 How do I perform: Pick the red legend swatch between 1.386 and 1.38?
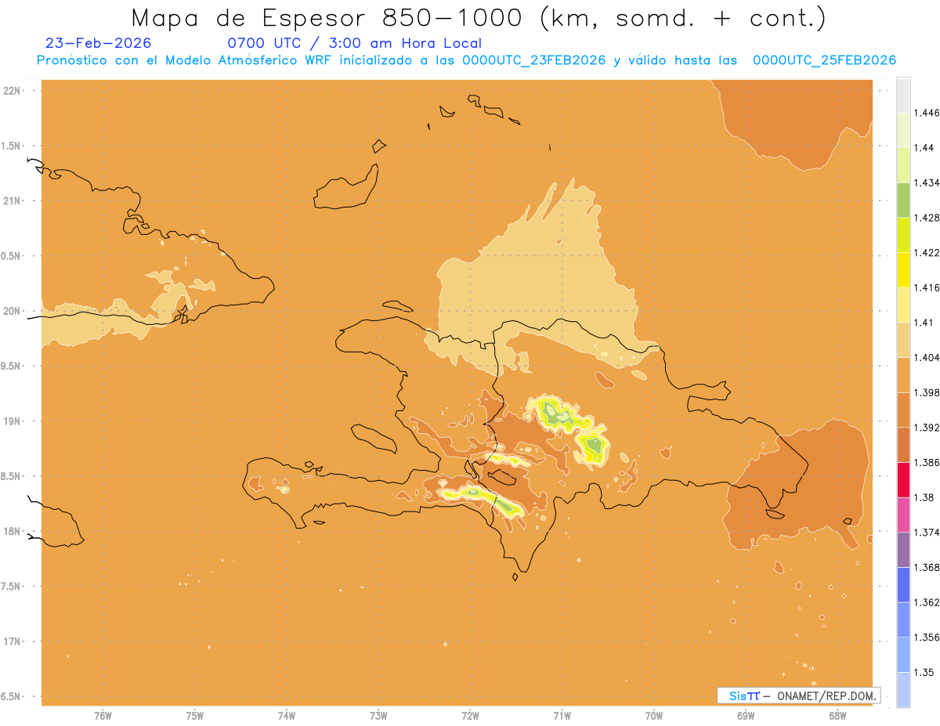click(x=903, y=480)
